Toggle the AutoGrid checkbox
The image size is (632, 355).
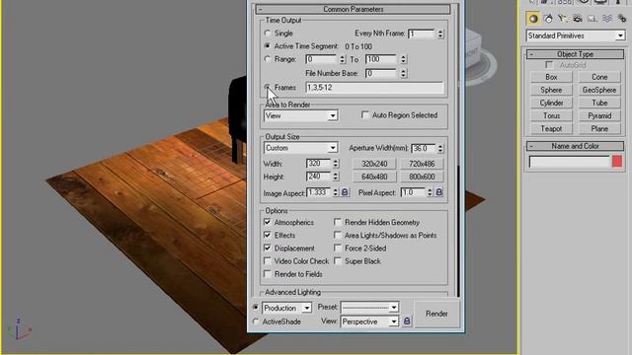[549, 65]
